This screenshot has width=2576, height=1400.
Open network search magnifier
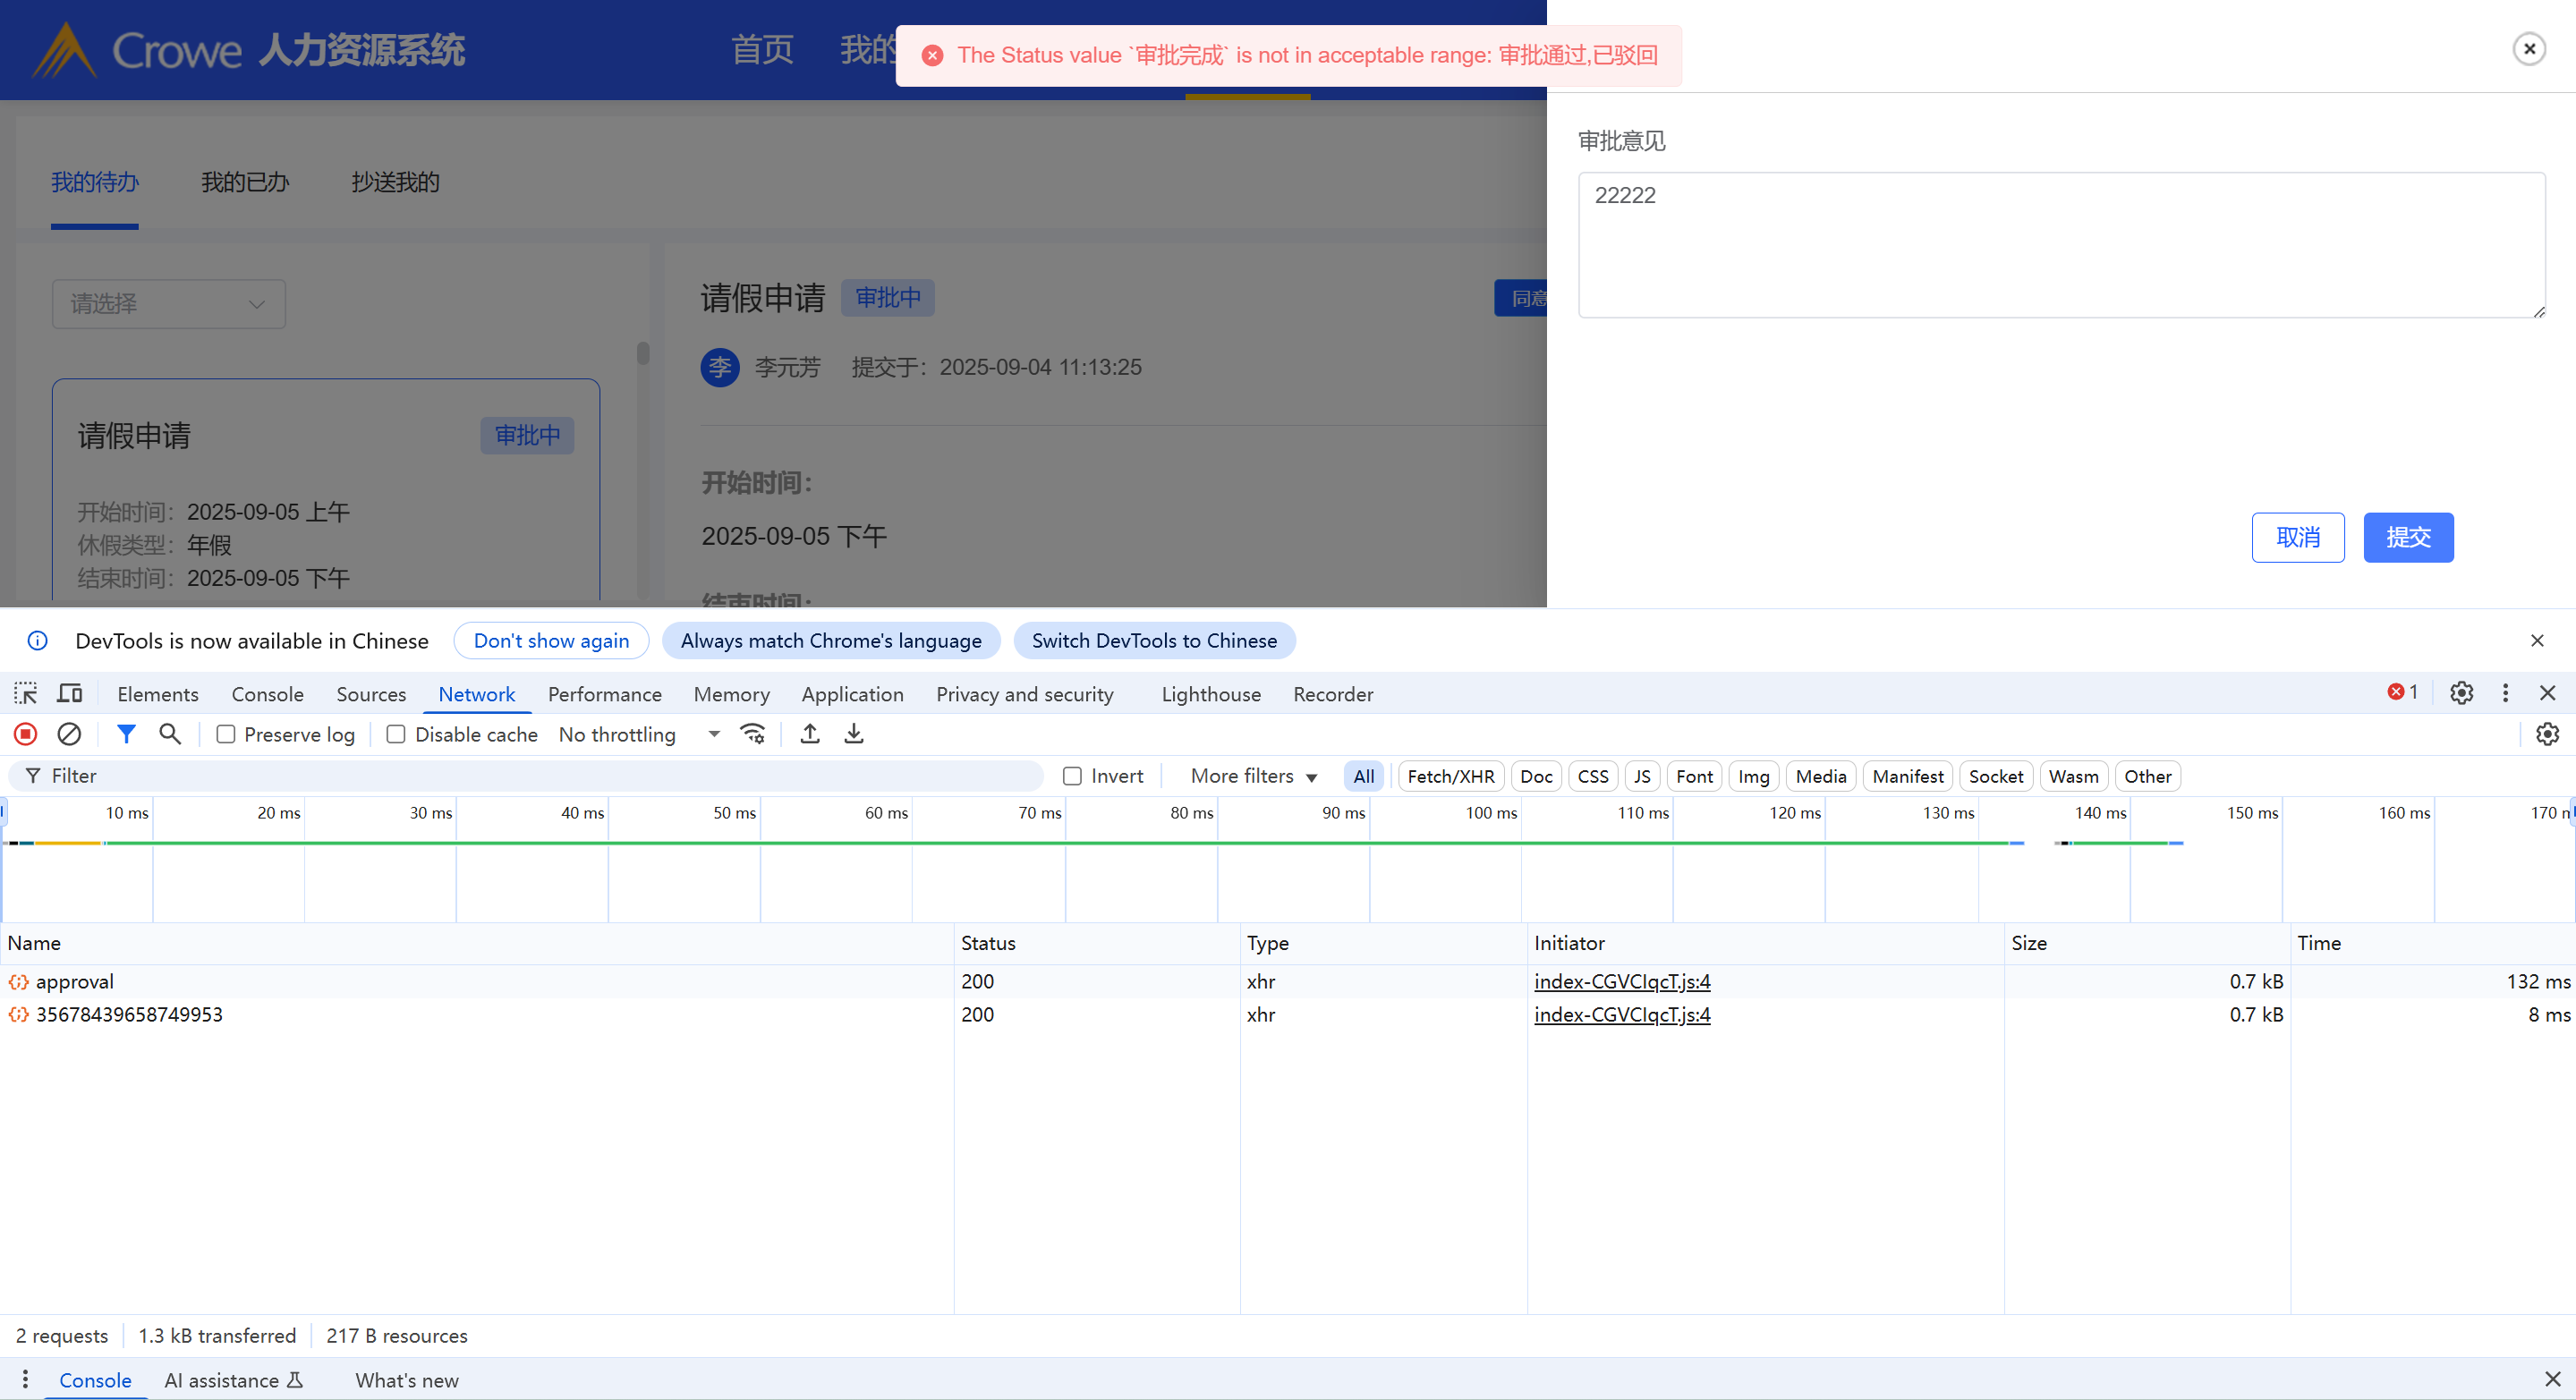(x=170, y=734)
